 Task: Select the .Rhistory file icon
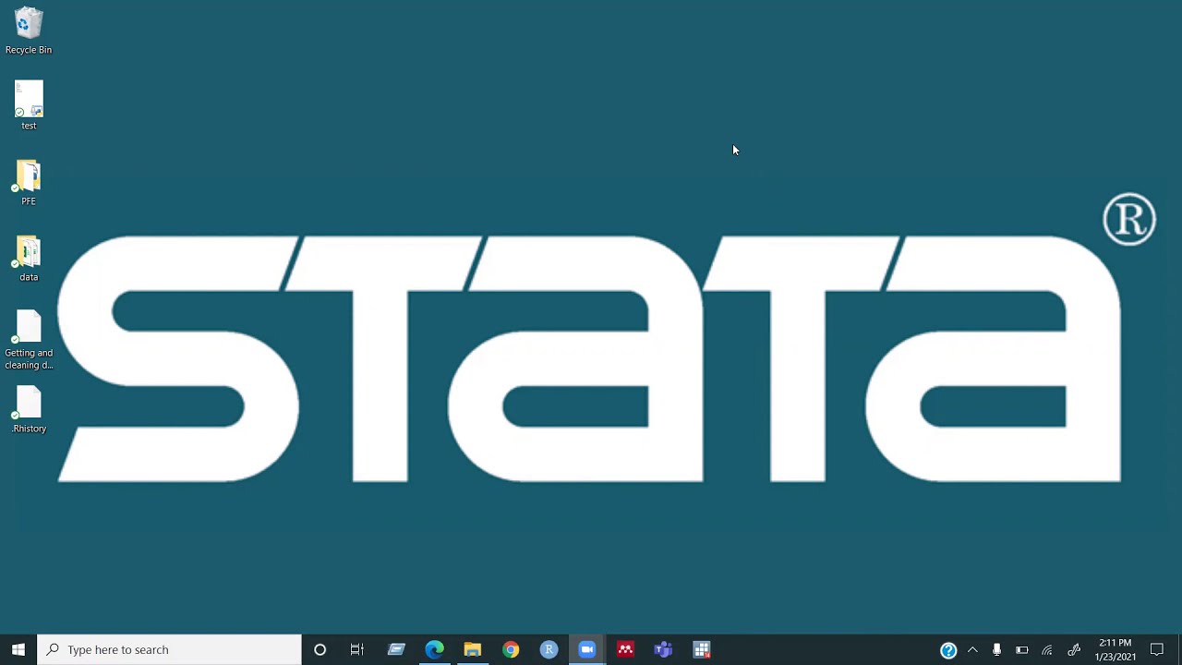[29, 410]
